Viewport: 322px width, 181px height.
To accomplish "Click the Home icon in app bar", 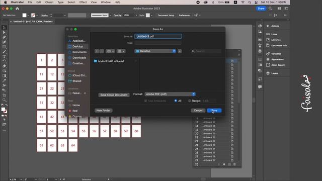I will pyautogui.click(x=17, y=9).
